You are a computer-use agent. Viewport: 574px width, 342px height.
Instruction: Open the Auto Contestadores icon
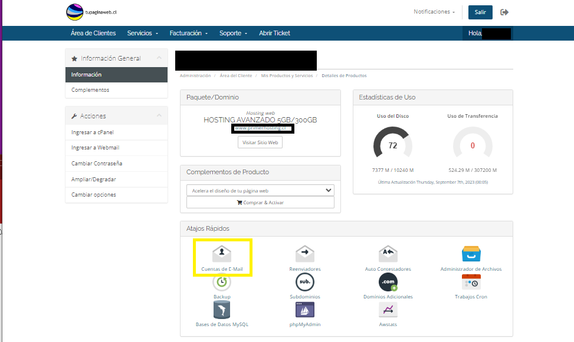tap(388, 254)
